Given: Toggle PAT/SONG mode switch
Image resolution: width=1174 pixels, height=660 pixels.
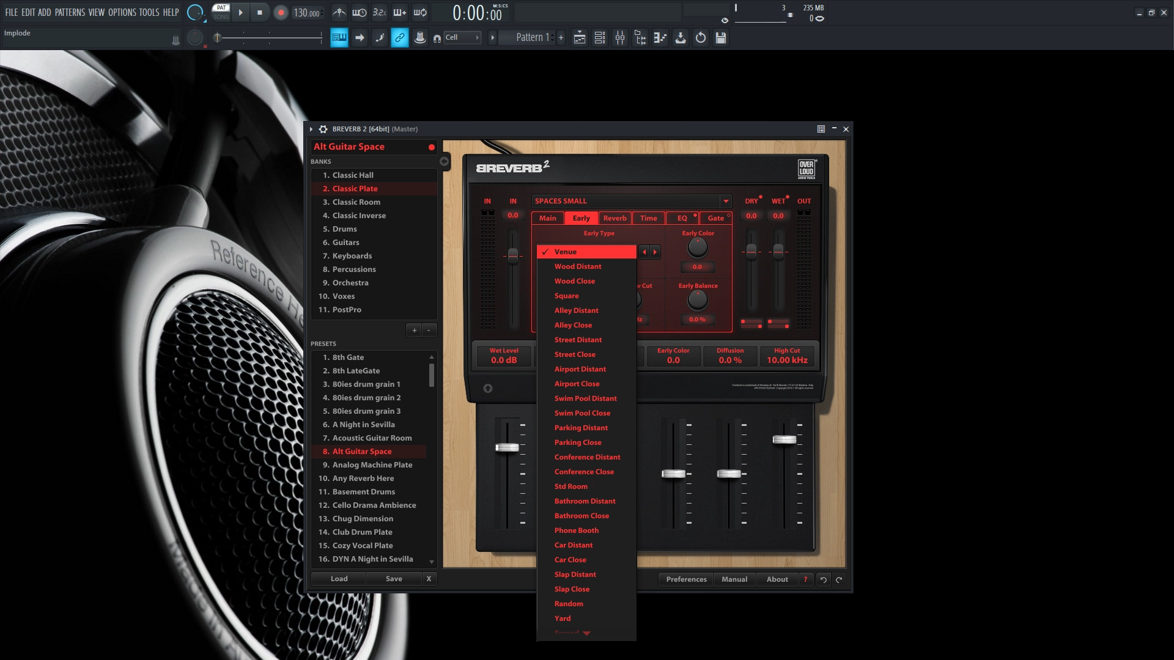Looking at the screenshot, I should point(221,12).
